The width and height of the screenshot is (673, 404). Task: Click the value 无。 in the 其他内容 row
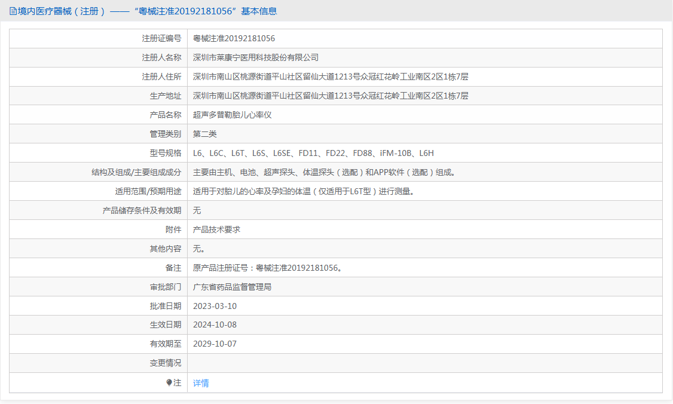click(198, 249)
